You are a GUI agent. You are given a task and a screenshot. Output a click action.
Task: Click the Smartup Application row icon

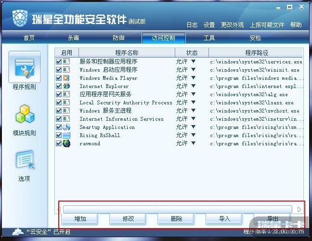(x=66, y=127)
